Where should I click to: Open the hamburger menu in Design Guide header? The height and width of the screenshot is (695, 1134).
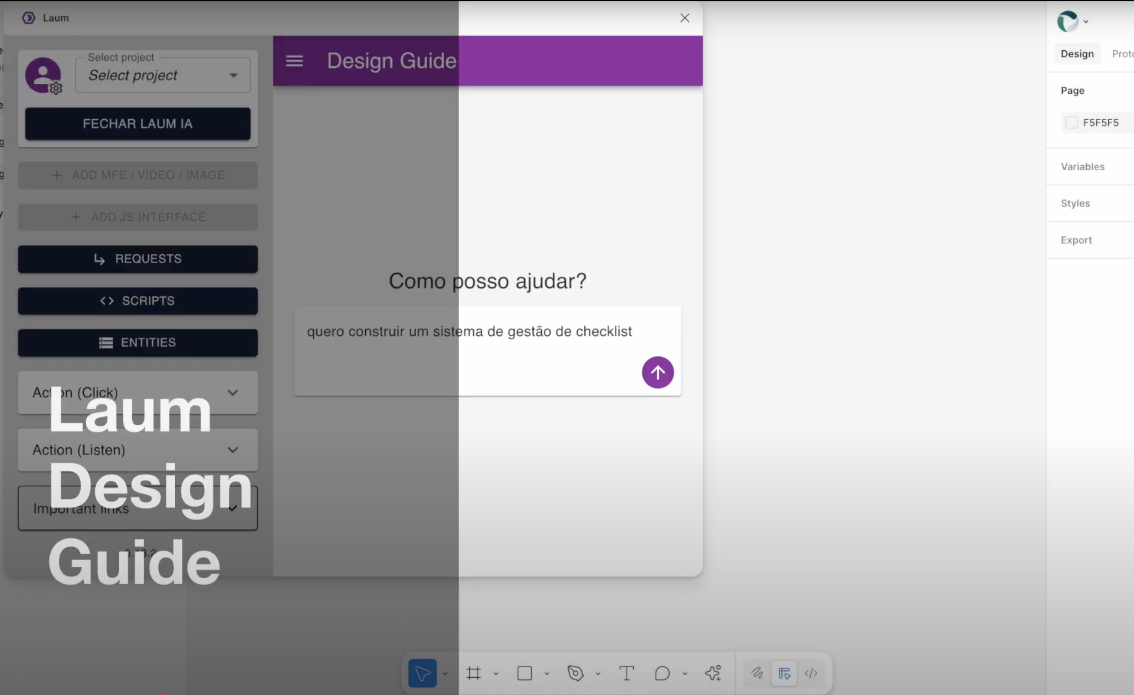click(294, 61)
